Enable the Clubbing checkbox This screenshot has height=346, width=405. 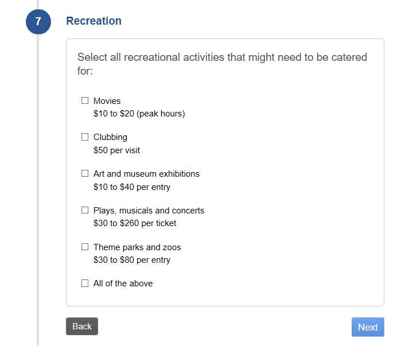click(85, 137)
